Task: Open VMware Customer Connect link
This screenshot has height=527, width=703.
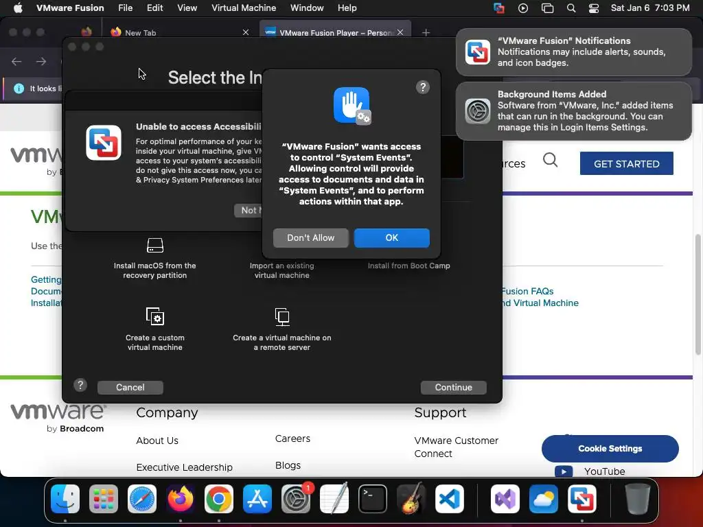Action: pyautogui.click(x=456, y=447)
